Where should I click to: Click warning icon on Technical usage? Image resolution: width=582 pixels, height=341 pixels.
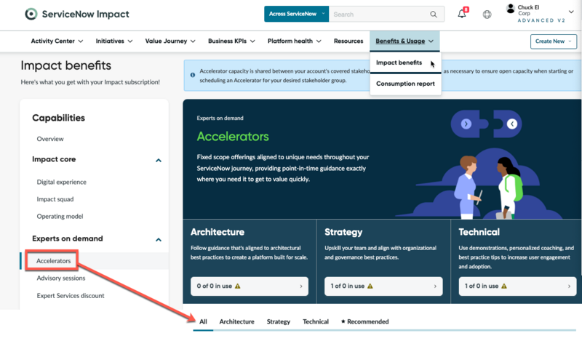pyautogui.click(x=504, y=286)
